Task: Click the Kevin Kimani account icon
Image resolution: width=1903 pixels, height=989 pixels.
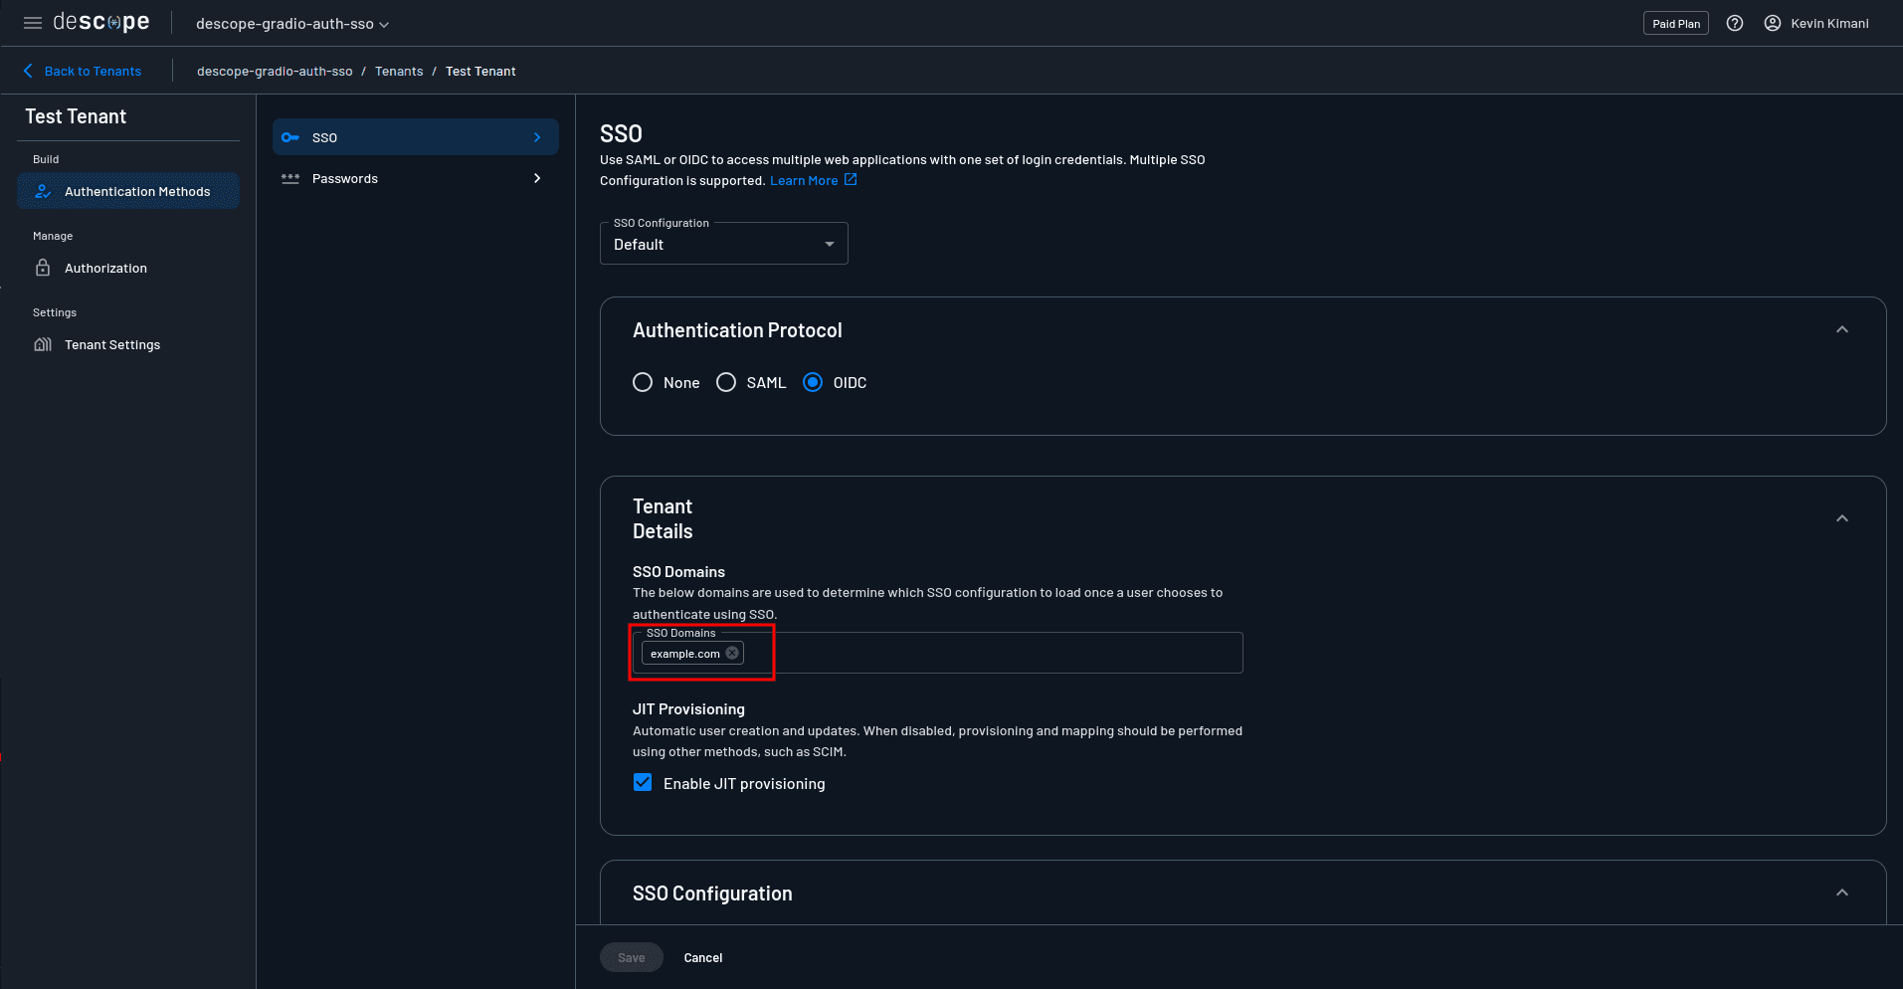Action: (1772, 23)
